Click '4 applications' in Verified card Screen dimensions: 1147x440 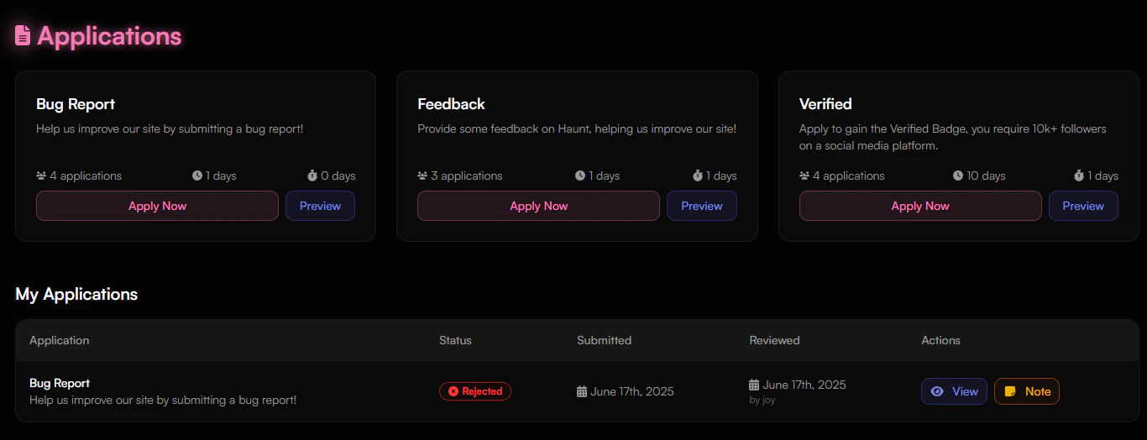tap(849, 175)
